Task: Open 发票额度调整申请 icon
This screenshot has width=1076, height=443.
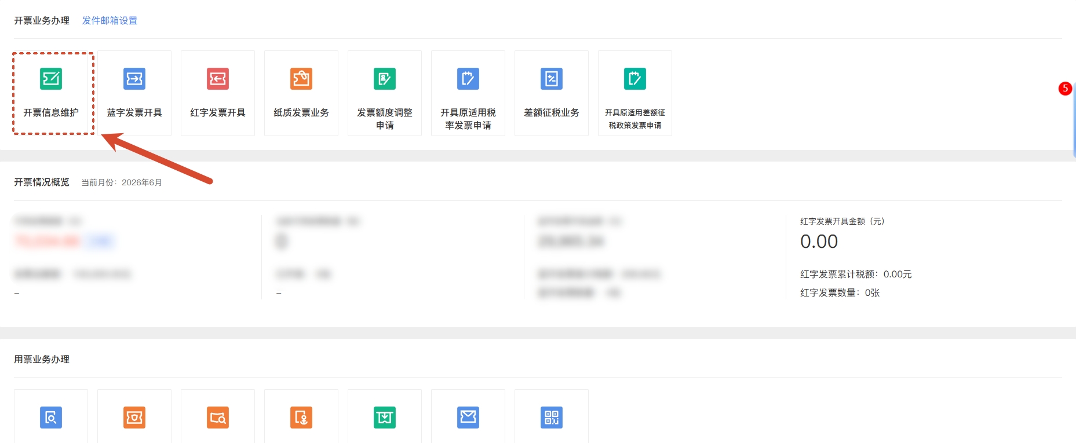Action: click(385, 79)
